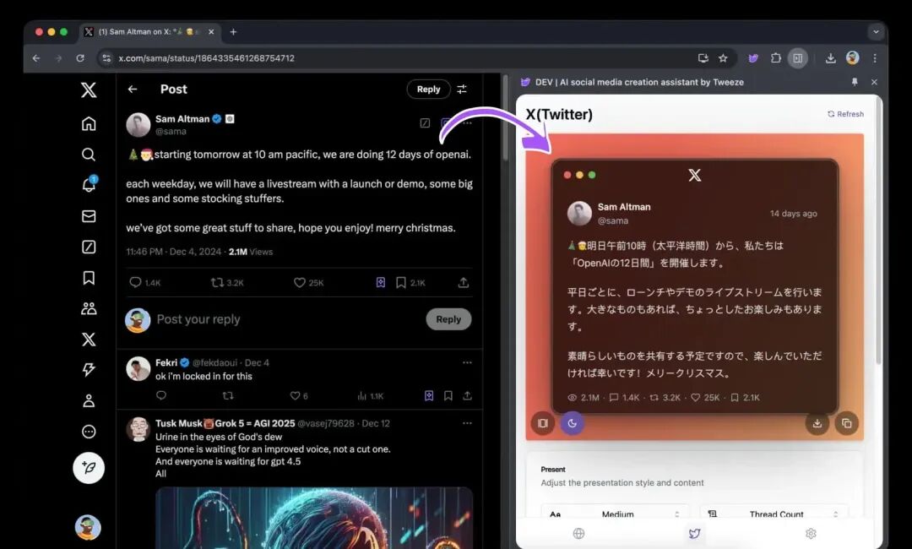Open Grok from the X sidebar
Viewport: 912px width, 549px height.
click(89, 247)
